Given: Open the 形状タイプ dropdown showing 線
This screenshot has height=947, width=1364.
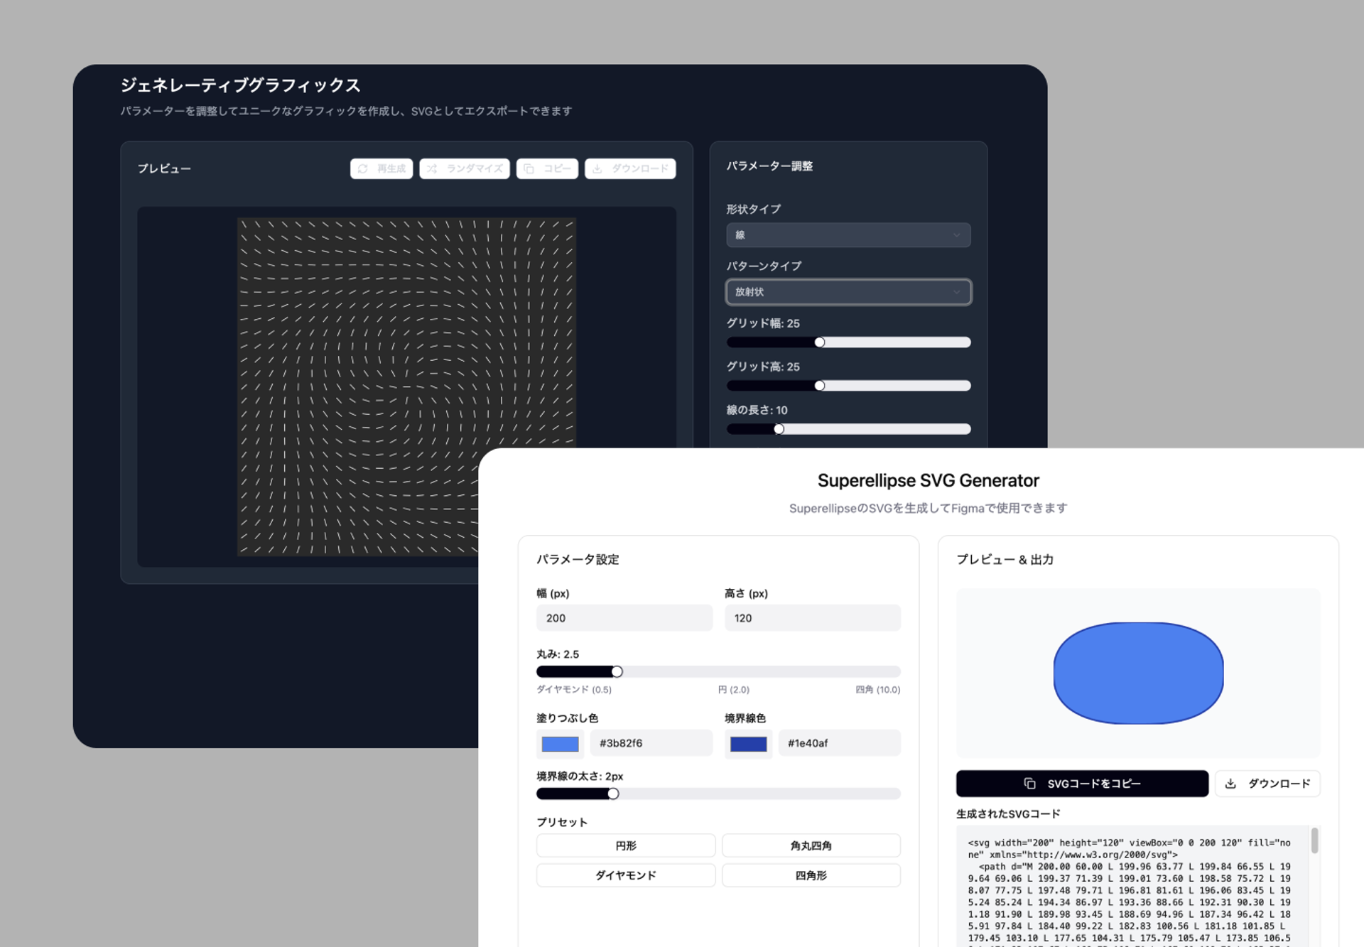Looking at the screenshot, I should pyautogui.click(x=848, y=235).
